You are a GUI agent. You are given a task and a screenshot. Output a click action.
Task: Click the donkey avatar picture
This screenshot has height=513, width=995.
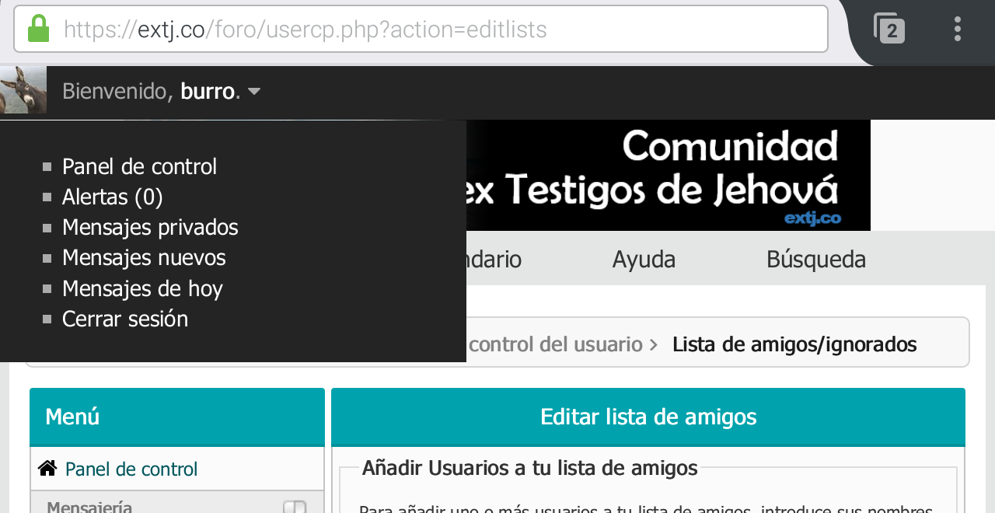[x=23, y=90]
